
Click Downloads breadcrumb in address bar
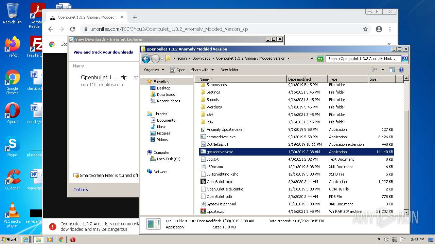point(201,58)
